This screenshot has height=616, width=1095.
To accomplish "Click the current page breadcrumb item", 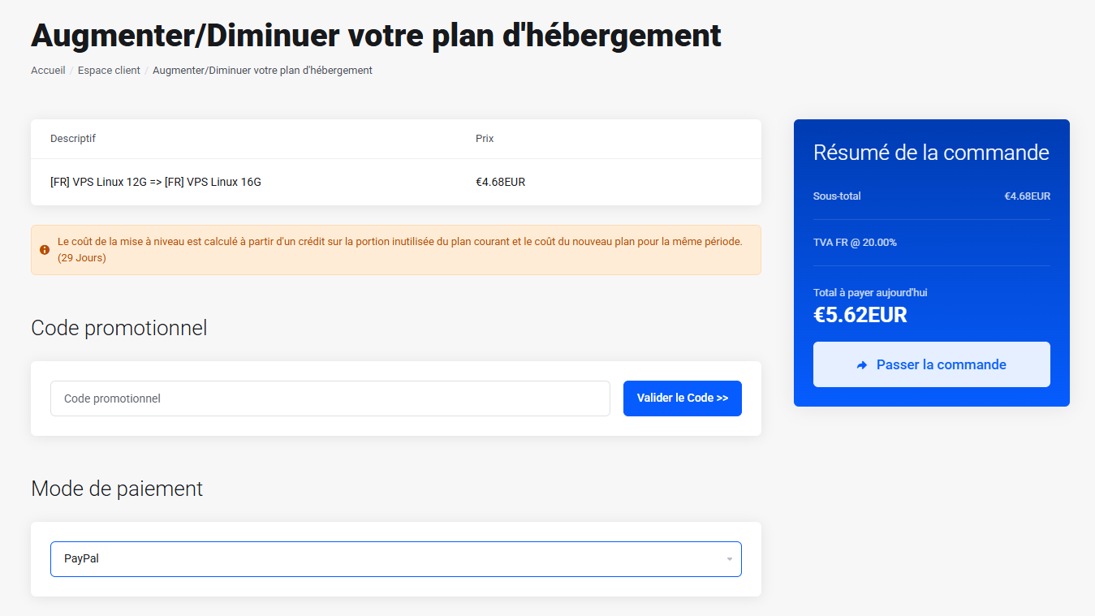I will (262, 71).
